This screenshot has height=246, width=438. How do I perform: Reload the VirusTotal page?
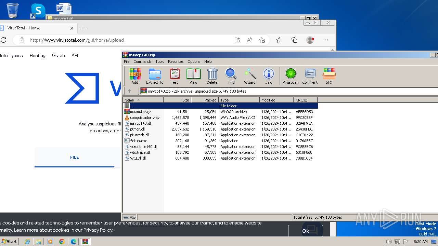point(3,40)
